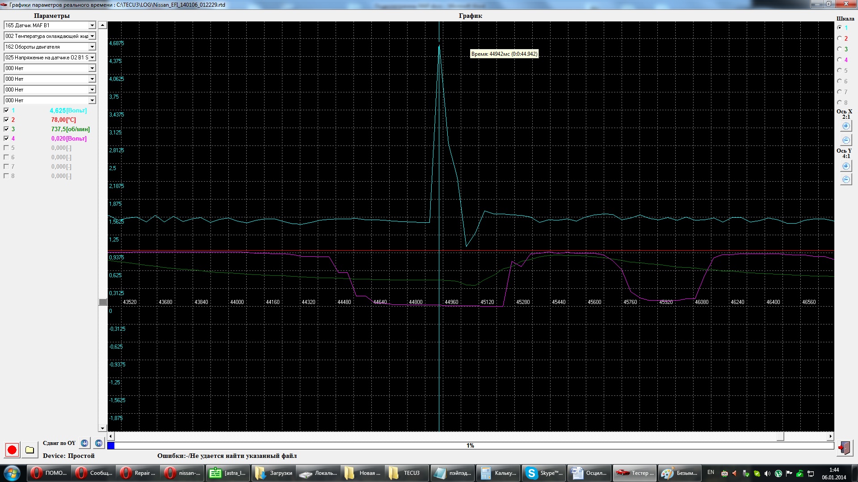This screenshot has height=482, width=858.
Task: Open the Локаль... disk window in taskbar
Action: 318,473
